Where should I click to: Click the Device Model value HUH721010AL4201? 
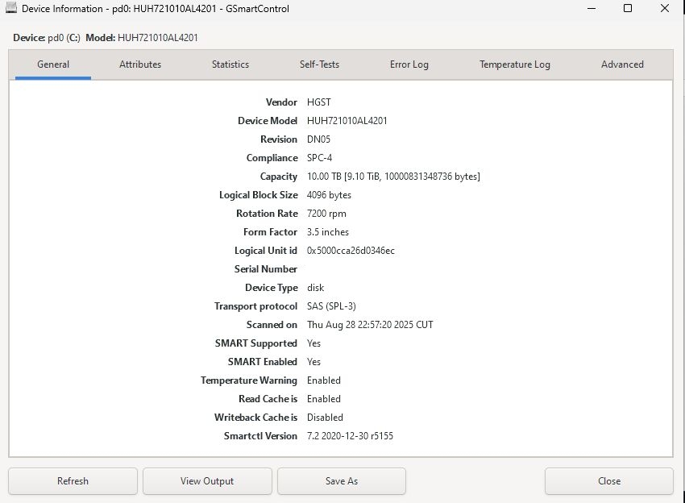click(347, 121)
